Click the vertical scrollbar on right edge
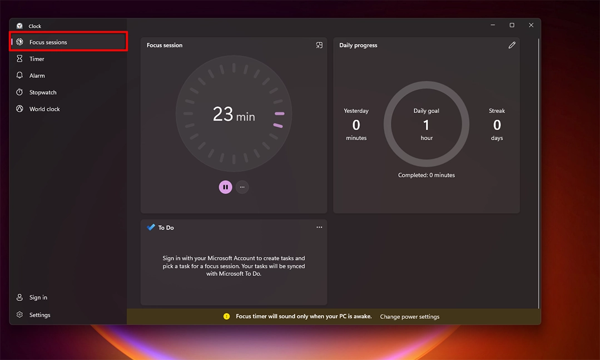This screenshot has height=360, width=600. (x=538, y=167)
